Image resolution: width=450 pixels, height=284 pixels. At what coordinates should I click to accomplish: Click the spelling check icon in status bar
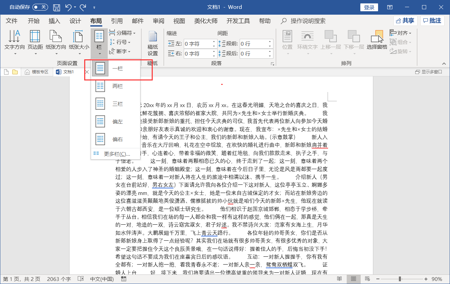pyautogui.click(x=81, y=279)
